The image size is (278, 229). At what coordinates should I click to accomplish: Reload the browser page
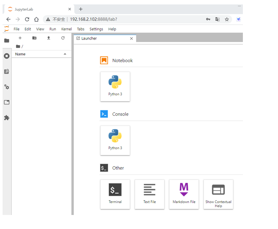[x=27, y=19]
